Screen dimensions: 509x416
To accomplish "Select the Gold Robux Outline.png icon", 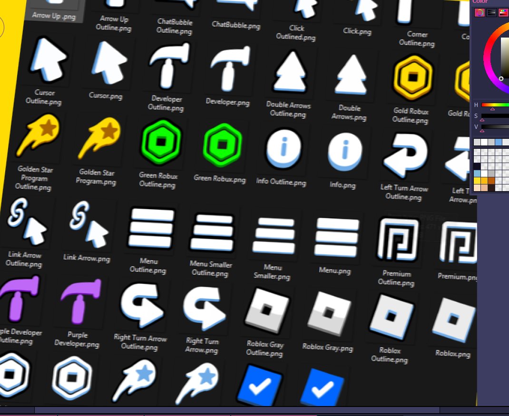I will 412,78.
